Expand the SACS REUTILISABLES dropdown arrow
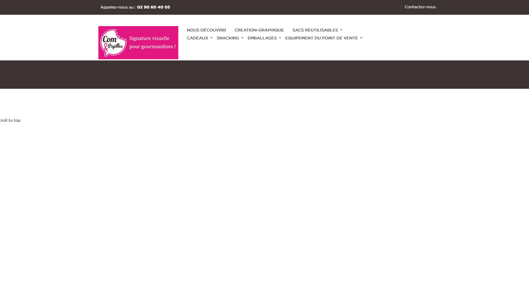This screenshot has width=529, height=291. click(341, 30)
